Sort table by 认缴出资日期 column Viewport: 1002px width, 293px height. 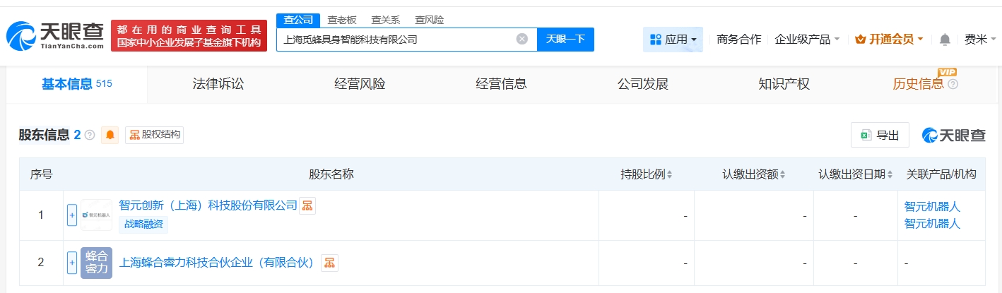[856, 174]
